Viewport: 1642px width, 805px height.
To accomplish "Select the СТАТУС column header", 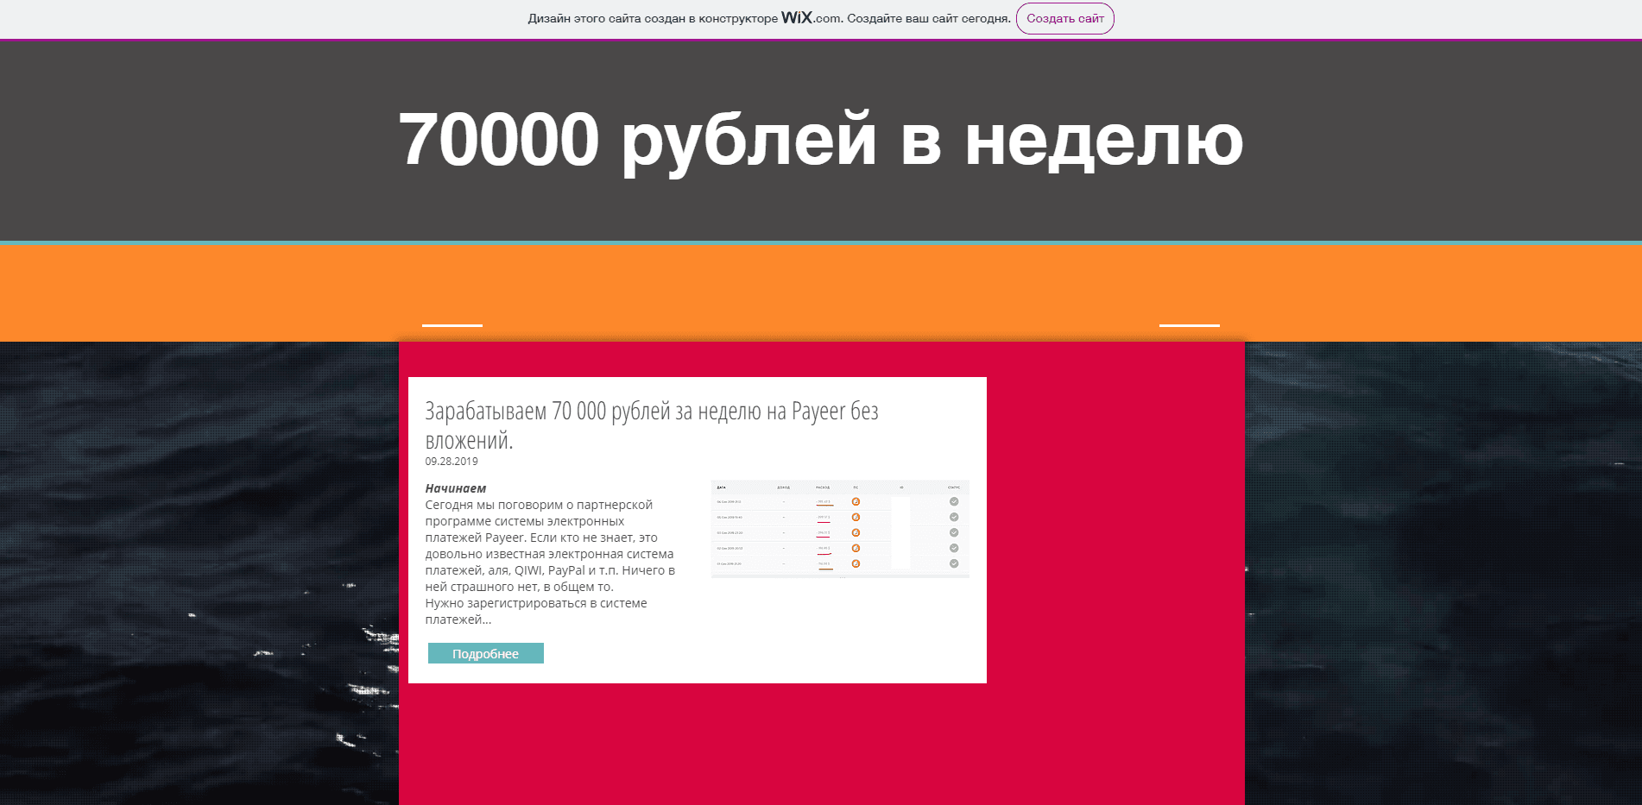I will pyautogui.click(x=953, y=487).
